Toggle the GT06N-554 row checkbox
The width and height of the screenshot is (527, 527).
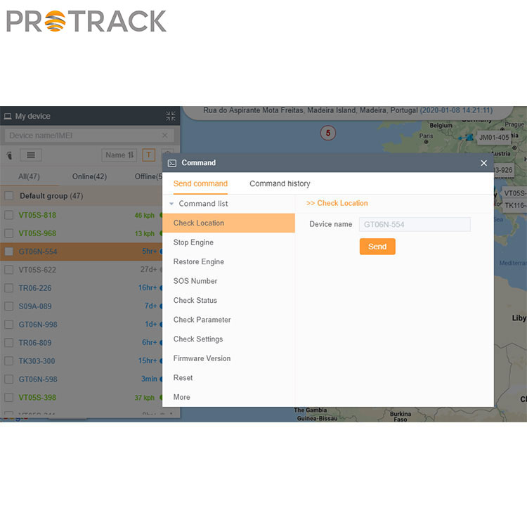[x=9, y=252]
